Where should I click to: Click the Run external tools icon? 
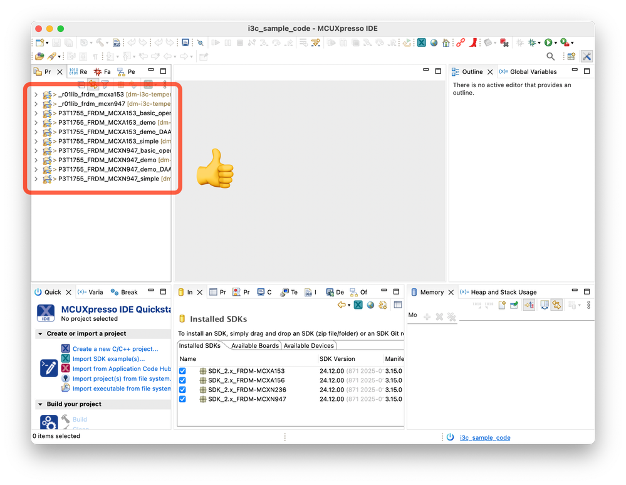coord(565,43)
